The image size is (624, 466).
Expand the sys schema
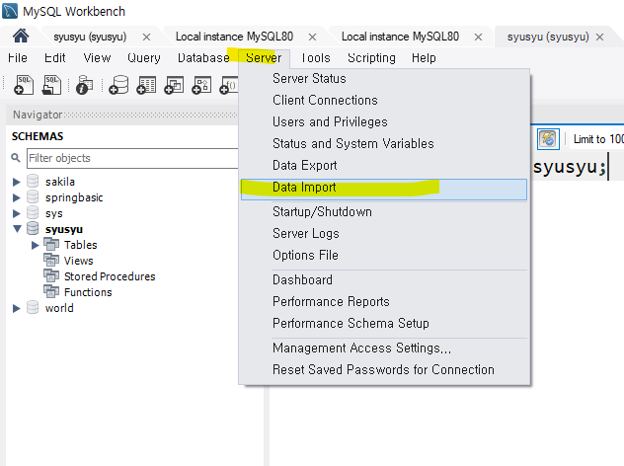(17, 213)
